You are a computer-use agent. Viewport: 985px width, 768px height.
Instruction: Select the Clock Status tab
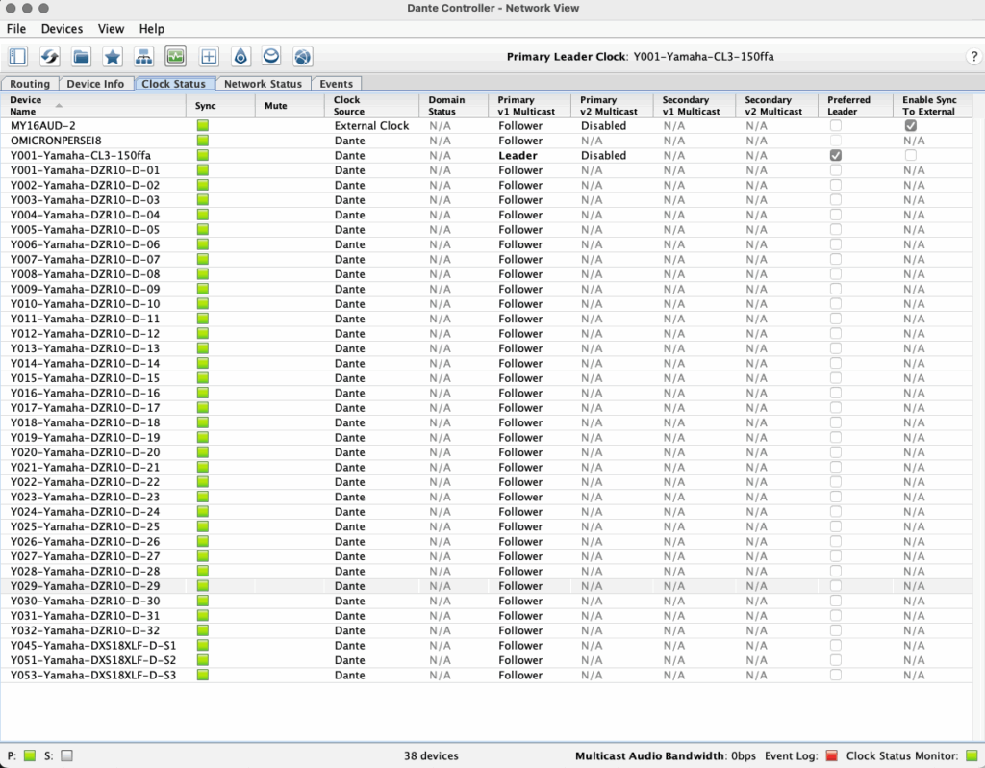point(174,84)
